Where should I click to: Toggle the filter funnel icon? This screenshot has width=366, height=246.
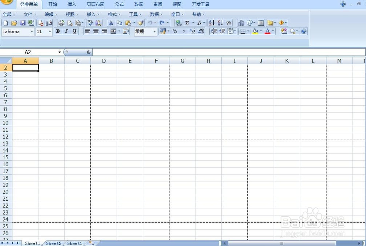tap(229, 23)
